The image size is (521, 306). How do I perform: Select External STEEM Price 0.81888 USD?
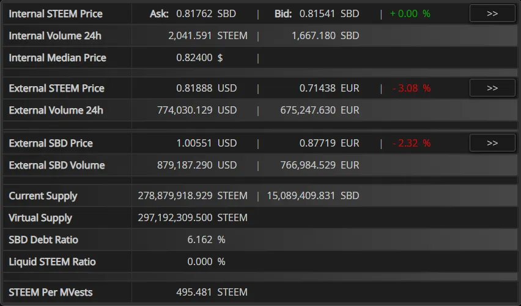click(206, 88)
